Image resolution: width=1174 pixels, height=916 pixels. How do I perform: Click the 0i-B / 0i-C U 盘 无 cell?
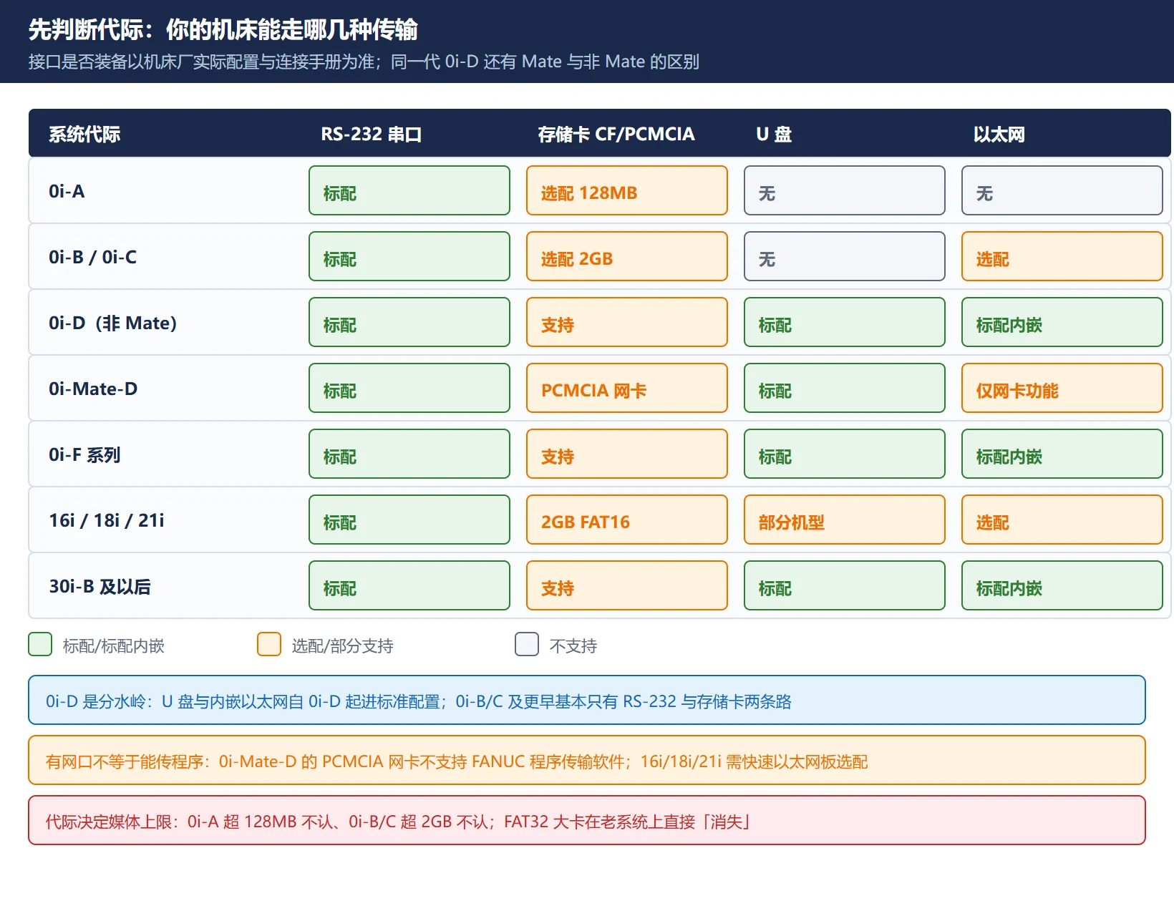[x=845, y=256]
